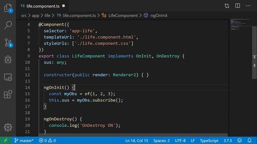The width and height of the screenshot is (257, 144).
Task: Open Source Control view with 8 changes
Action: 8,43
